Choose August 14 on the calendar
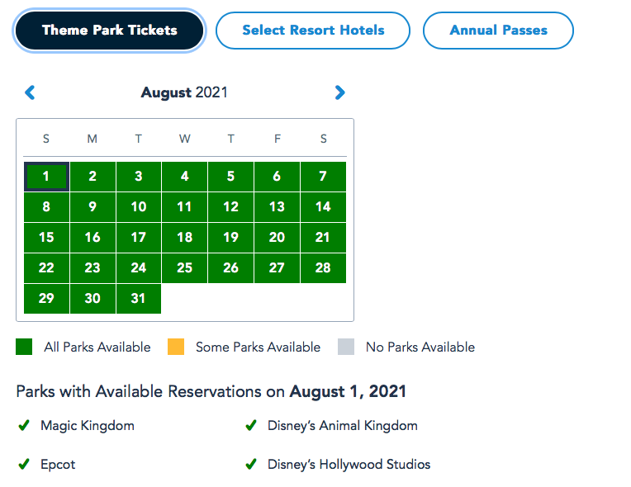 pyautogui.click(x=323, y=206)
